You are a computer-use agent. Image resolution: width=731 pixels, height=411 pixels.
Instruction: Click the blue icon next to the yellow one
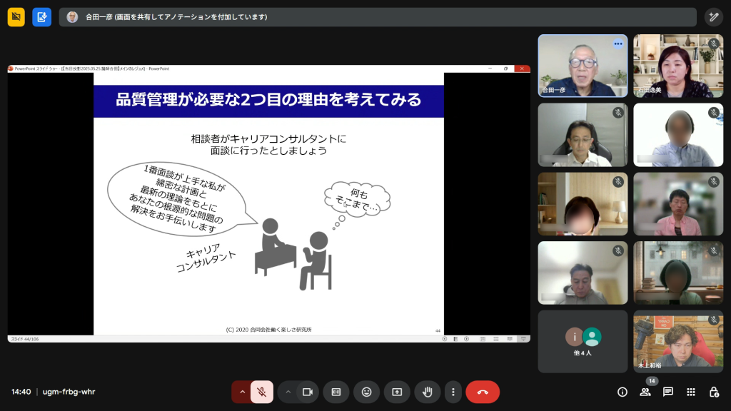[x=41, y=17]
